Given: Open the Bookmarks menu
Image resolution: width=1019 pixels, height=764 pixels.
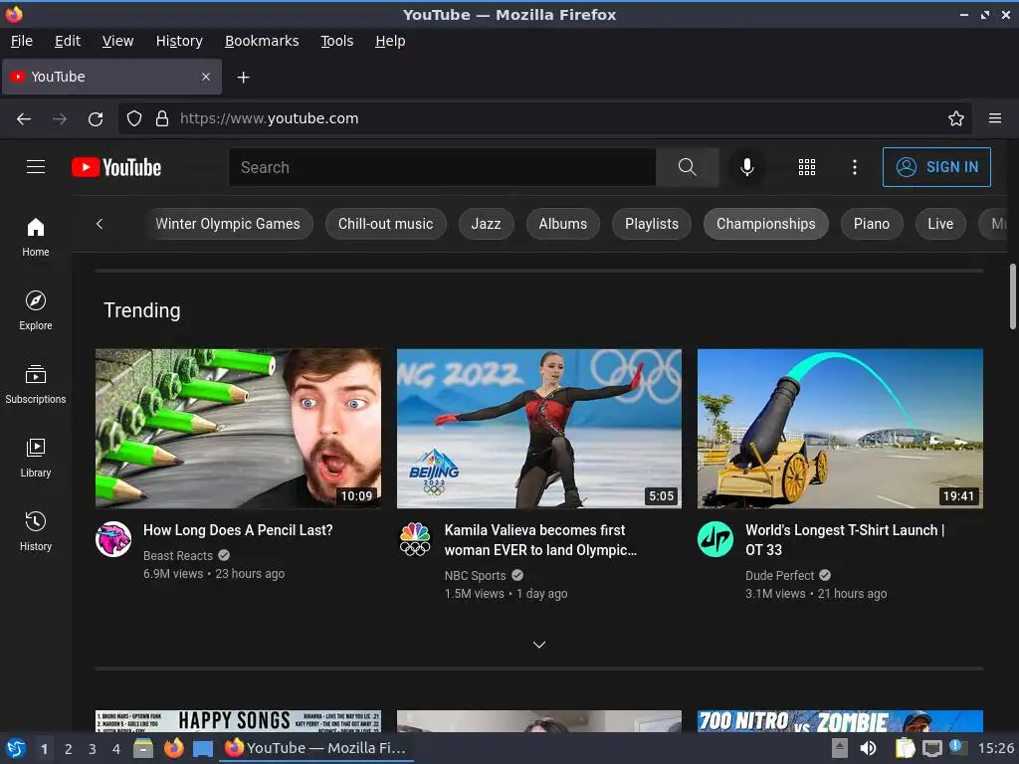Looking at the screenshot, I should pos(262,41).
